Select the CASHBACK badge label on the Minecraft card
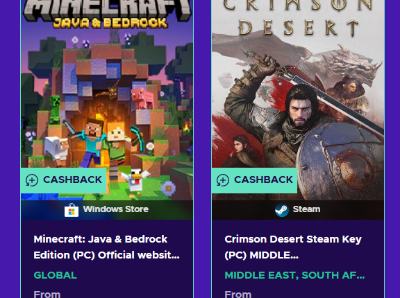 pyautogui.click(x=72, y=179)
